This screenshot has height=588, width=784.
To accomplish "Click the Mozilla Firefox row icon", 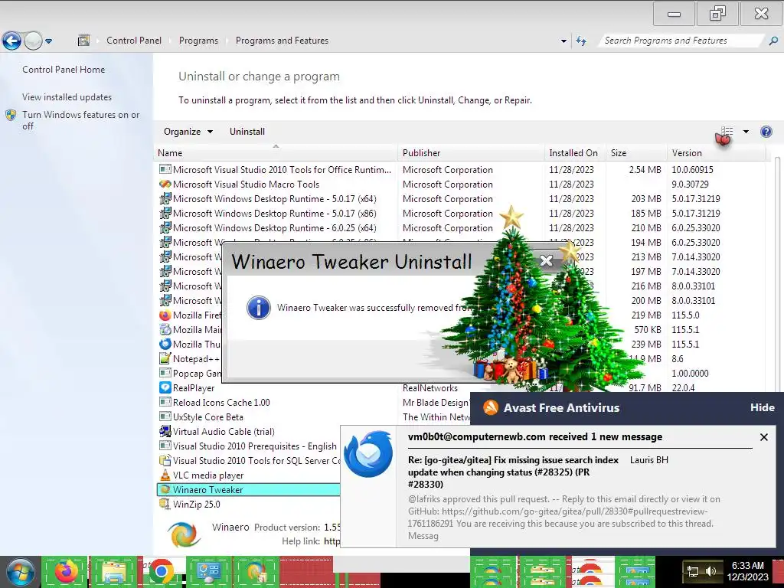I will tap(165, 315).
